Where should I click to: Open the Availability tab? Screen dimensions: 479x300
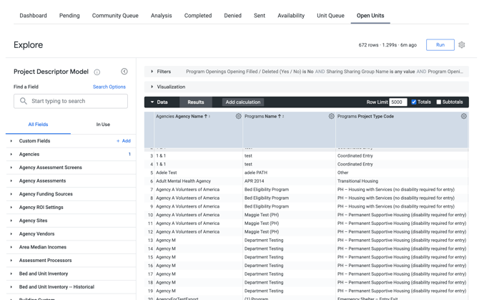[291, 16]
